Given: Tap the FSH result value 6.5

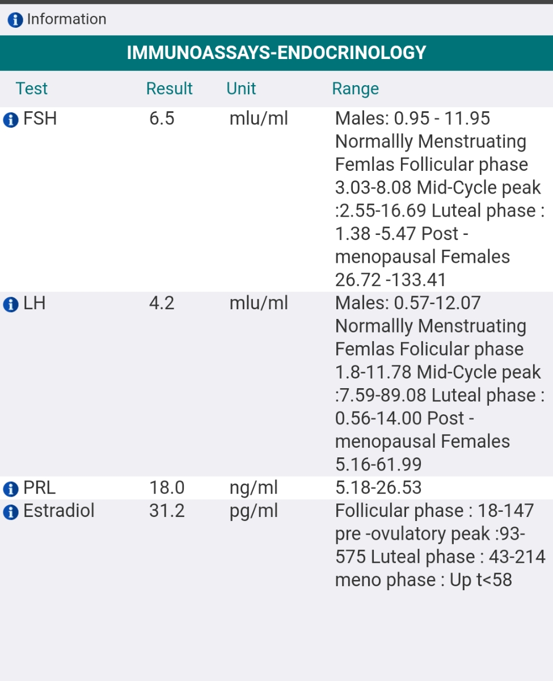Looking at the screenshot, I should (x=162, y=119).
